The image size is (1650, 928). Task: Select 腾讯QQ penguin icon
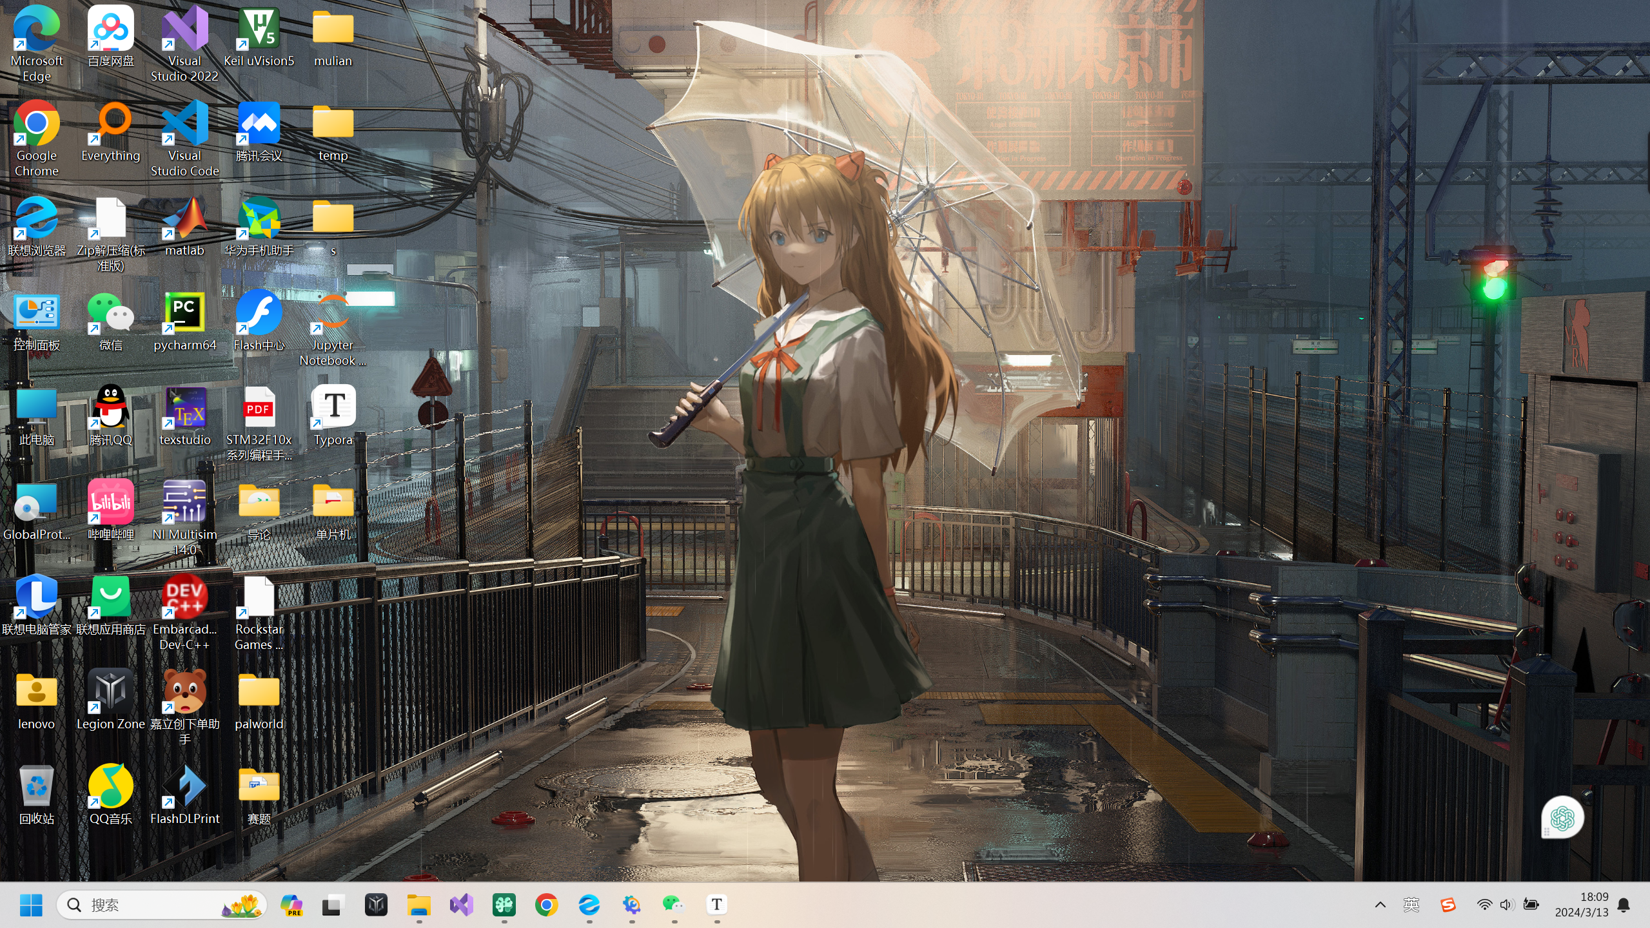pyautogui.click(x=111, y=416)
